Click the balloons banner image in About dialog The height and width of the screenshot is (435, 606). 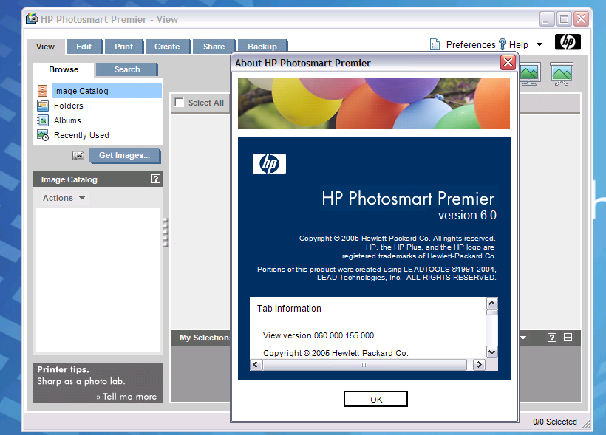[x=374, y=103]
